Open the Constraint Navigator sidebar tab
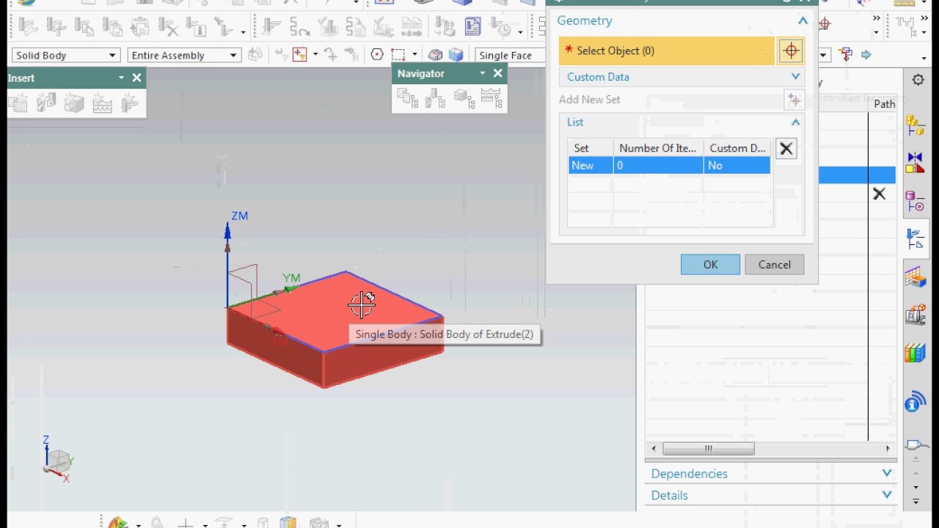Screen dimensions: 939x528 (x=915, y=163)
